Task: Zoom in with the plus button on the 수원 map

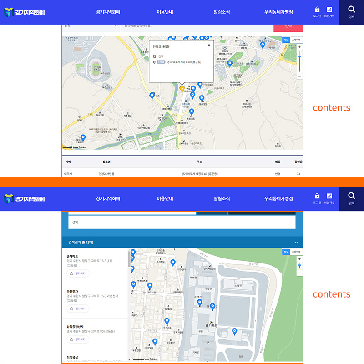Action: tap(299, 259)
